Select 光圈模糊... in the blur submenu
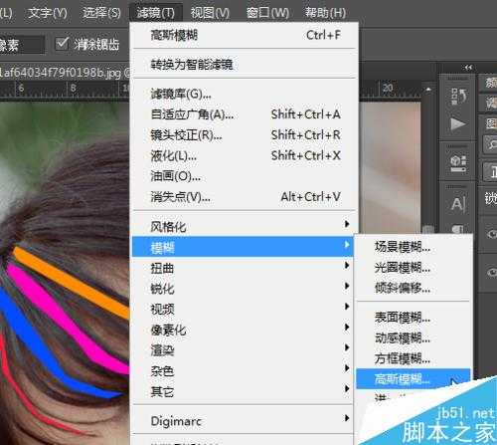 (x=414, y=268)
